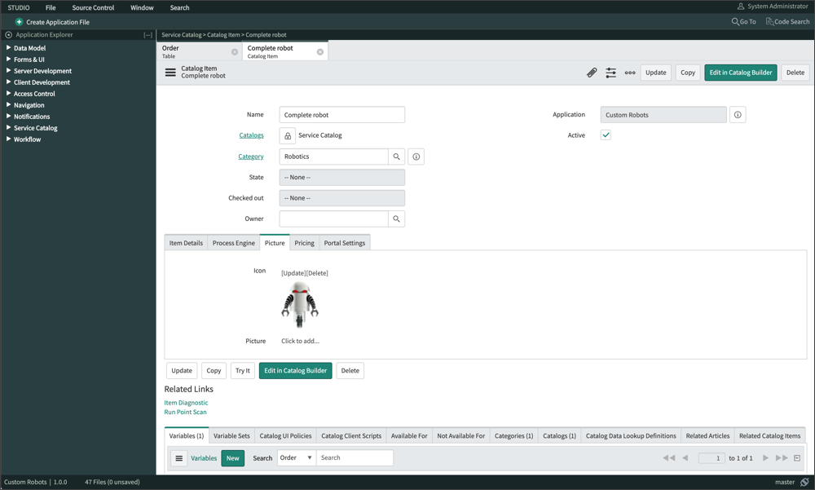Open the Item Diagnostic link

pos(186,402)
